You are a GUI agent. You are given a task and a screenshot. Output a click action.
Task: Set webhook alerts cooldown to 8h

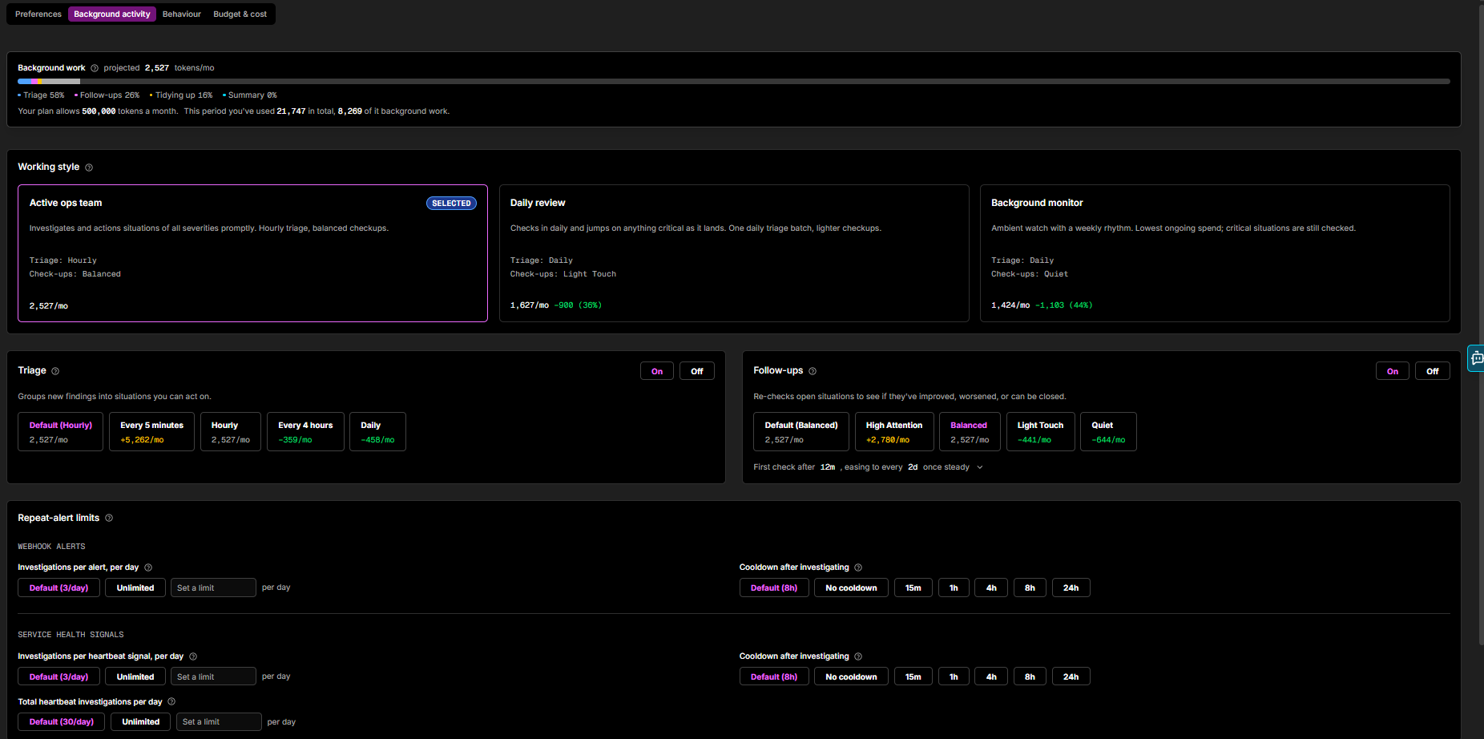tap(1030, 588)
